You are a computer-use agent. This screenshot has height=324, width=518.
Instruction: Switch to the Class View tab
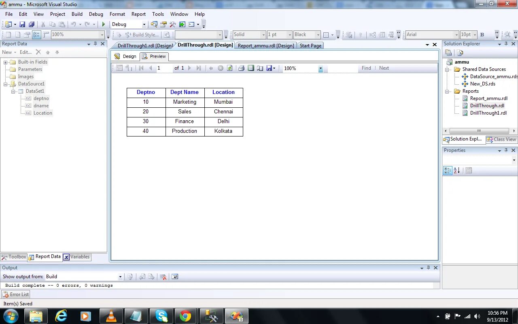pyautogui.click(x=501, y=139)
